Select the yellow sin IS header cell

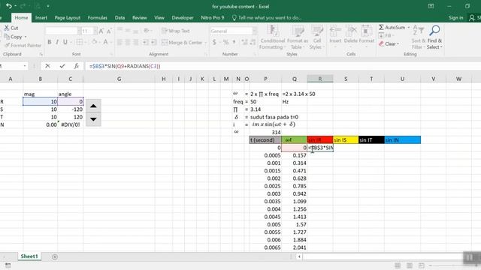coord(346,140)
